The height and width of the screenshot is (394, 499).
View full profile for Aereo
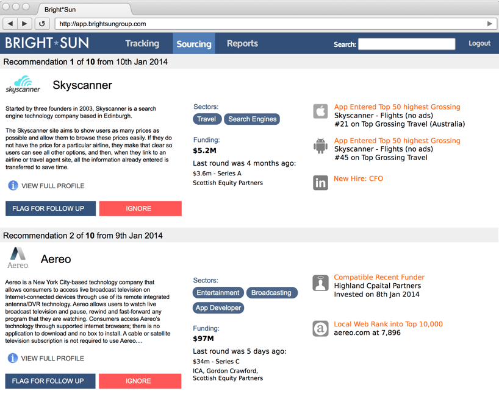pos(52,359)
